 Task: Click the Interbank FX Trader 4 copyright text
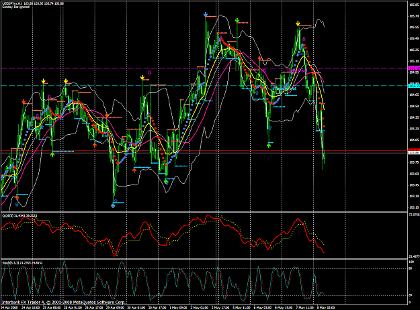pos(63,302)
